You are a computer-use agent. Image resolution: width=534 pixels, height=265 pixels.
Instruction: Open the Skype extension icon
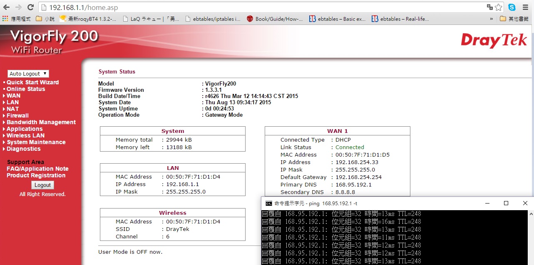(x=512, y=7)
